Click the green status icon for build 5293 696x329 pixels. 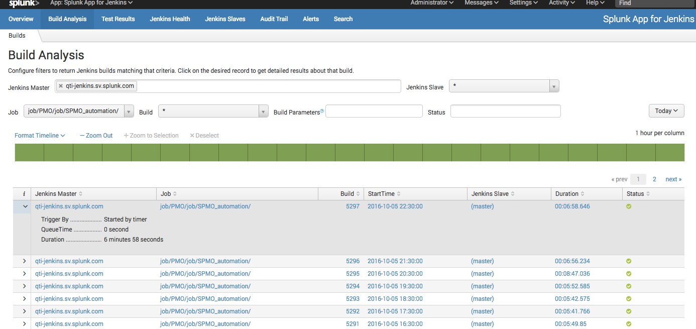(629, 299)
